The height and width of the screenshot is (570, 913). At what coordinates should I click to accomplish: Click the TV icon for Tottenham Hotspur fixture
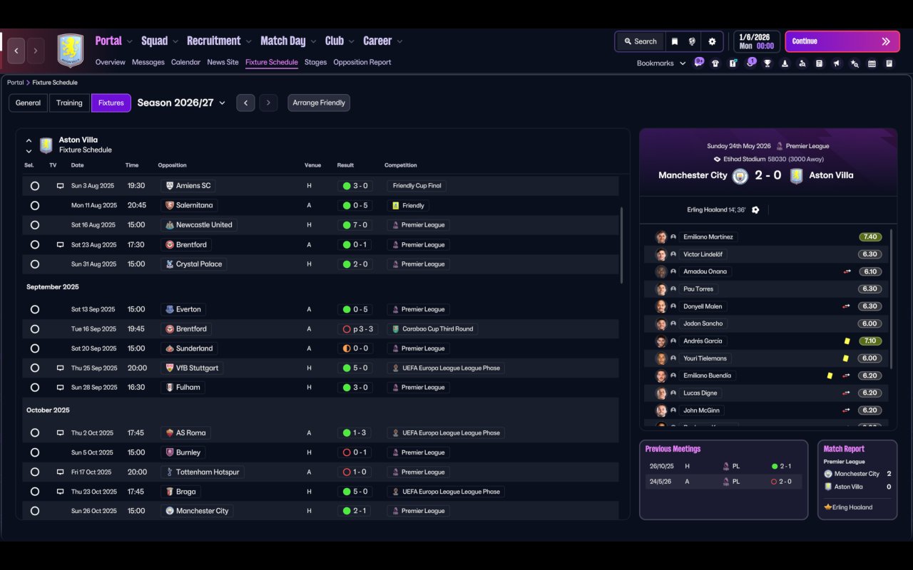[x=61, y=472]
